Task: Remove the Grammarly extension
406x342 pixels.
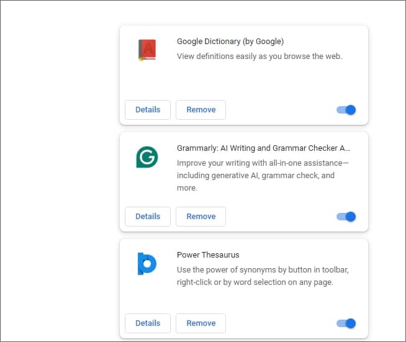Action: tap(201, 217)
